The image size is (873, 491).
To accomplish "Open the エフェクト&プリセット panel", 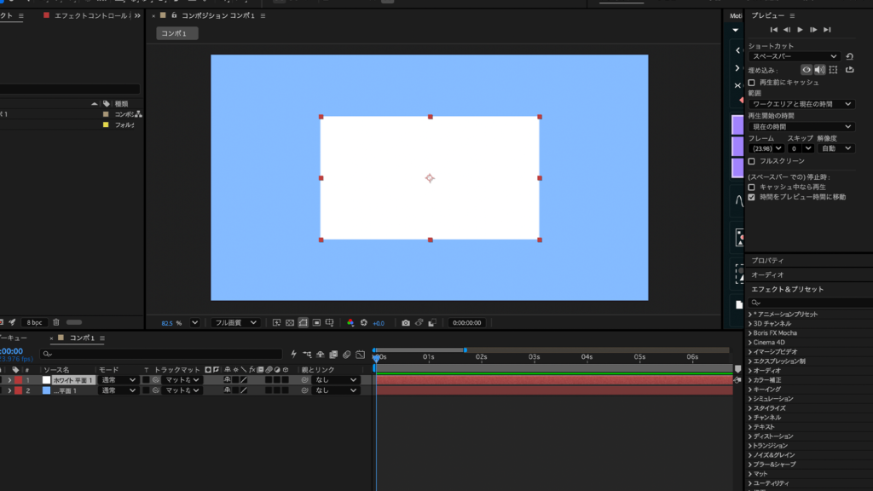I will [787, 290].
